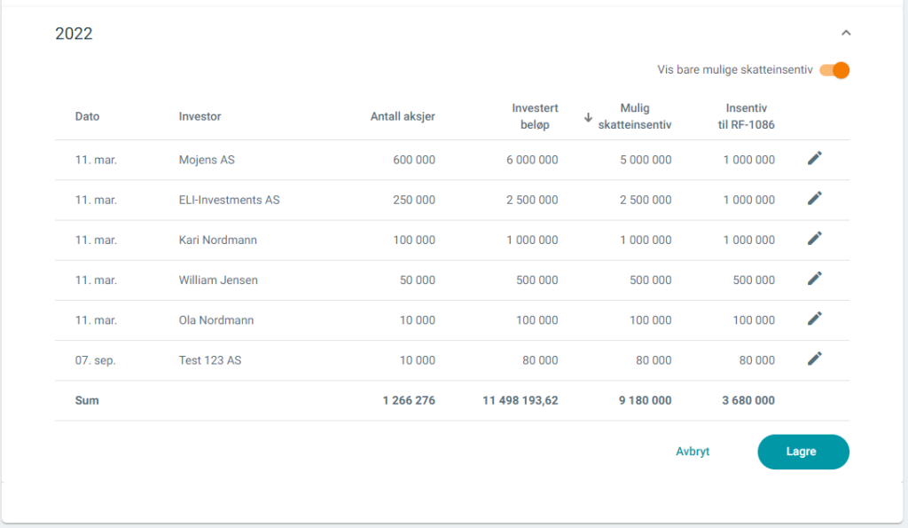Screen dimensions: 908x528
Task: Click the date 07. sep.
Action: click(x=96, y=360)
